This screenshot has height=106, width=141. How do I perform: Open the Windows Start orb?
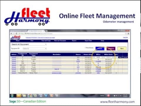click(12, 95)
